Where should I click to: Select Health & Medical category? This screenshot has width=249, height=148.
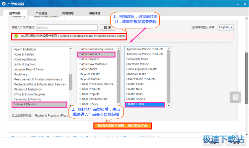click(x=25, y=49)
